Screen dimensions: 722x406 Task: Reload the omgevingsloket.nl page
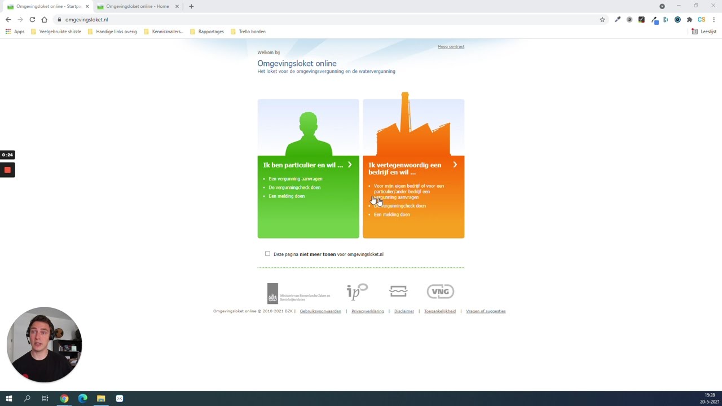point(32,20)
